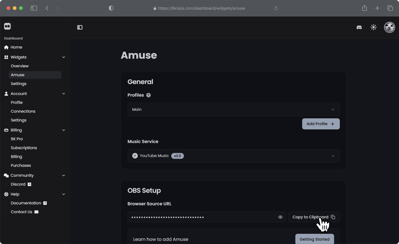399x244 pixels.
Task: Click the Profiles help question mark
Action: click(148, 95)
